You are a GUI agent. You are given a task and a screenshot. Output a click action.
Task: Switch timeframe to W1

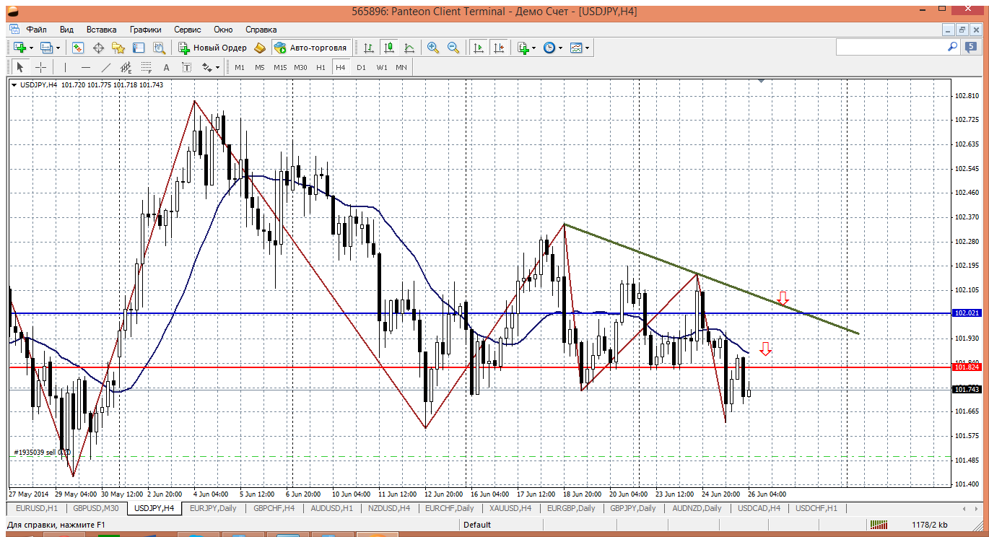(381, 67)
